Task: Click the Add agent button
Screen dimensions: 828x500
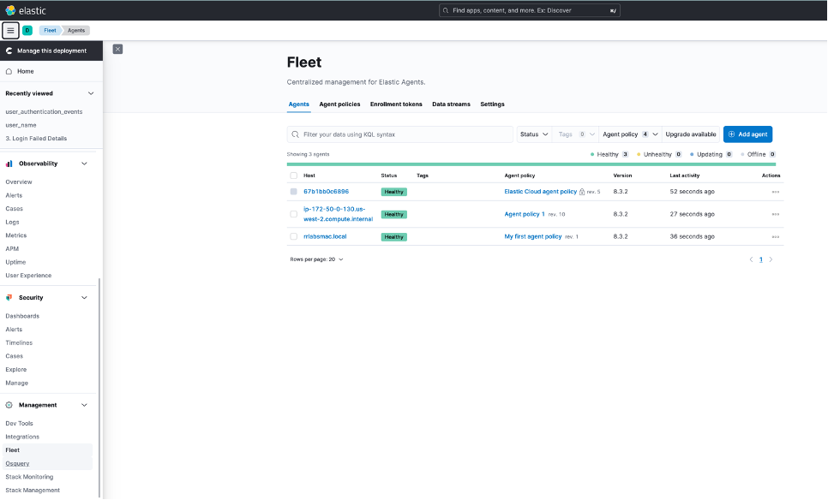Action: [x=747, y=134]
